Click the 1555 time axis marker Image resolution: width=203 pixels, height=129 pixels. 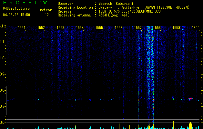[x=99, y=28]
